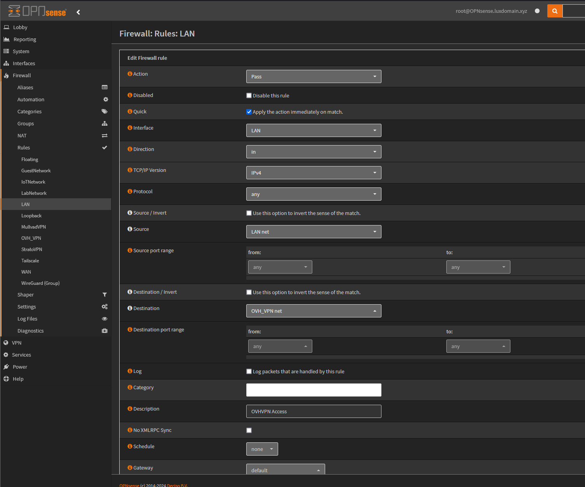Expand the Schedule dropdown set to none

point(262,449)
